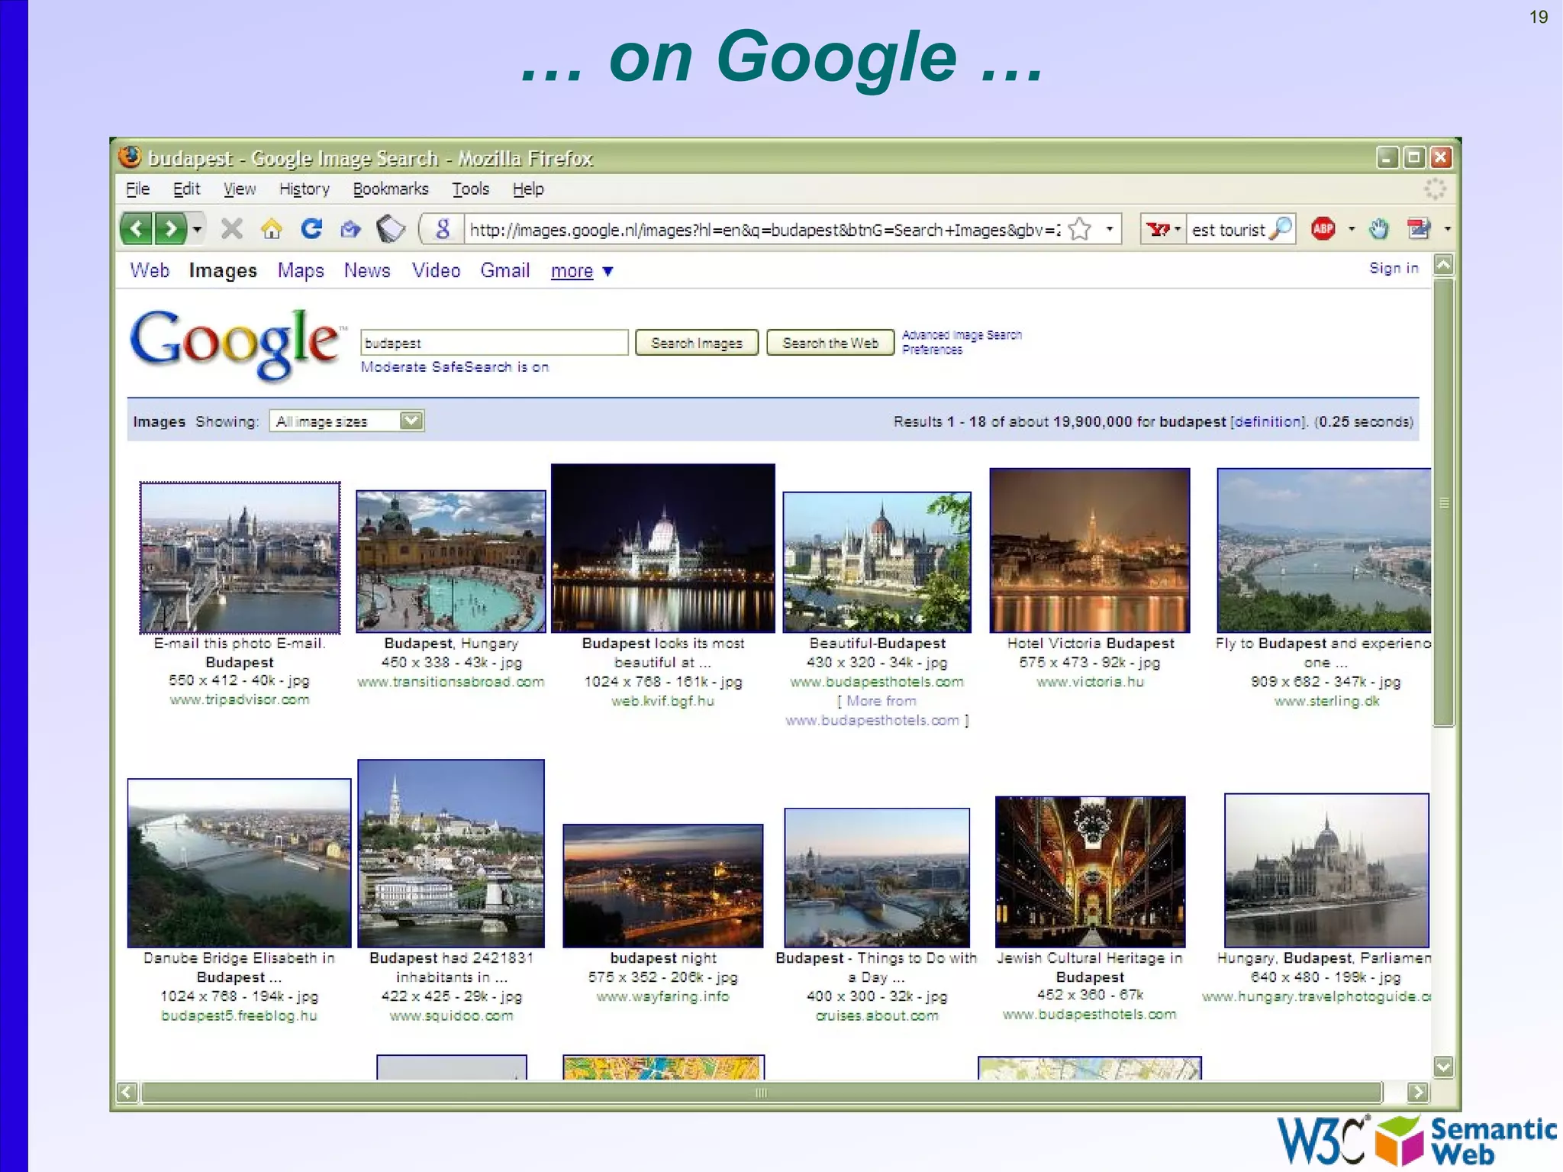Click the Search Images button
This screenshot has height=1172, width=1563.
[697, 343]
